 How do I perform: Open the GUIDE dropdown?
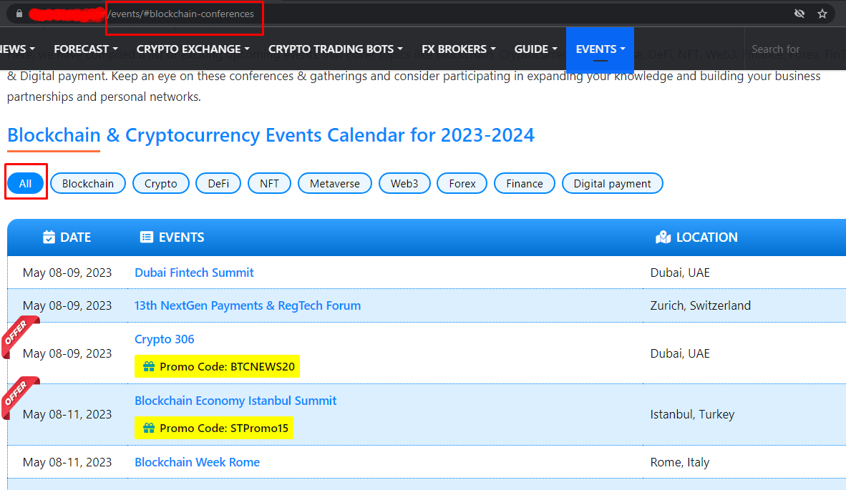tap(536, 49)
